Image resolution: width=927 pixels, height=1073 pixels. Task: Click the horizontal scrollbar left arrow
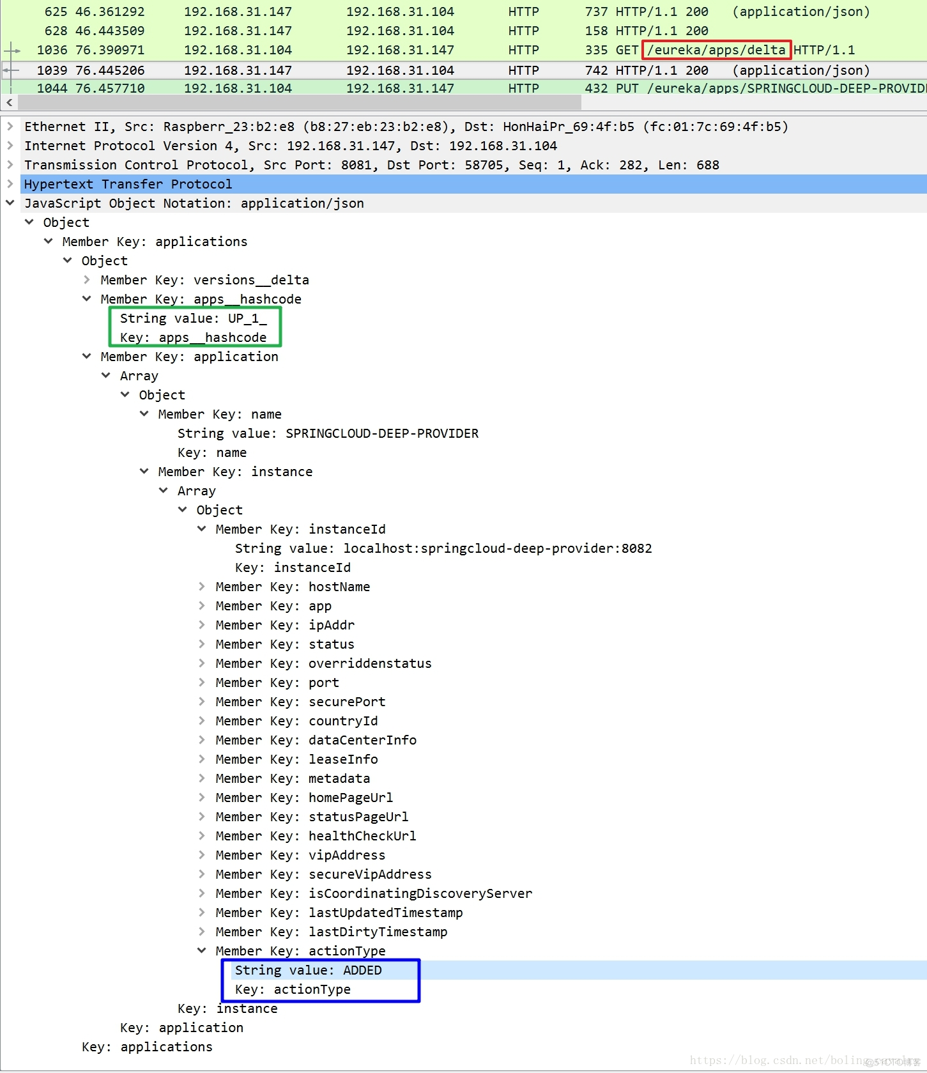point(9,102)
